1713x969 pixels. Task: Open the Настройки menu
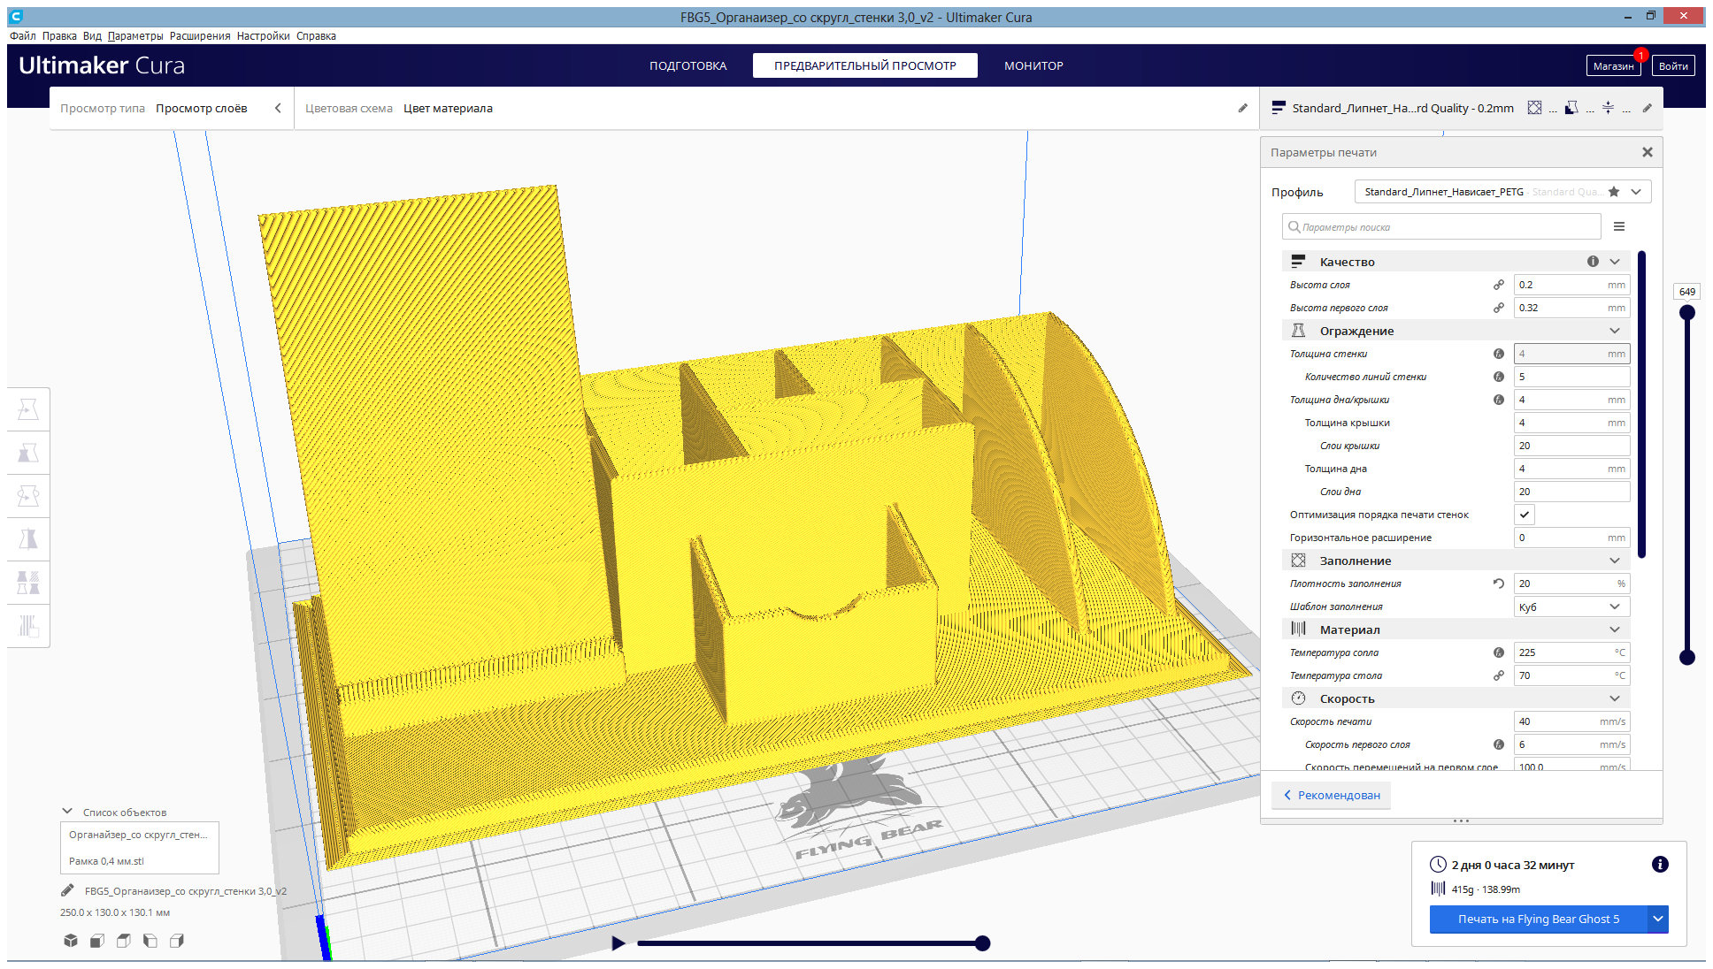[263, 36]
